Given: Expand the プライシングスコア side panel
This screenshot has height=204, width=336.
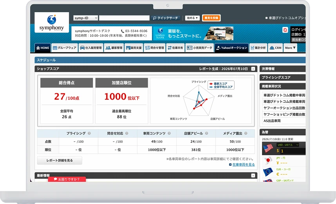Looking at the screenshot, I should (x=283, y=77).
